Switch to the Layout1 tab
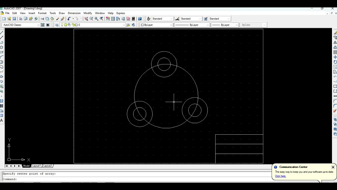 [36, 166]
